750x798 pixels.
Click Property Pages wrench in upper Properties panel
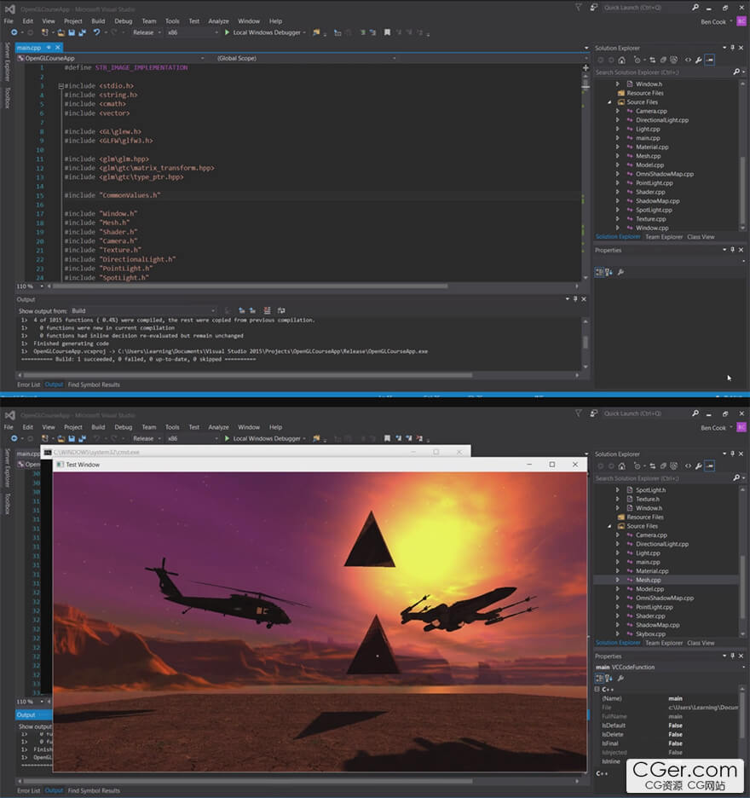point(620,272)
